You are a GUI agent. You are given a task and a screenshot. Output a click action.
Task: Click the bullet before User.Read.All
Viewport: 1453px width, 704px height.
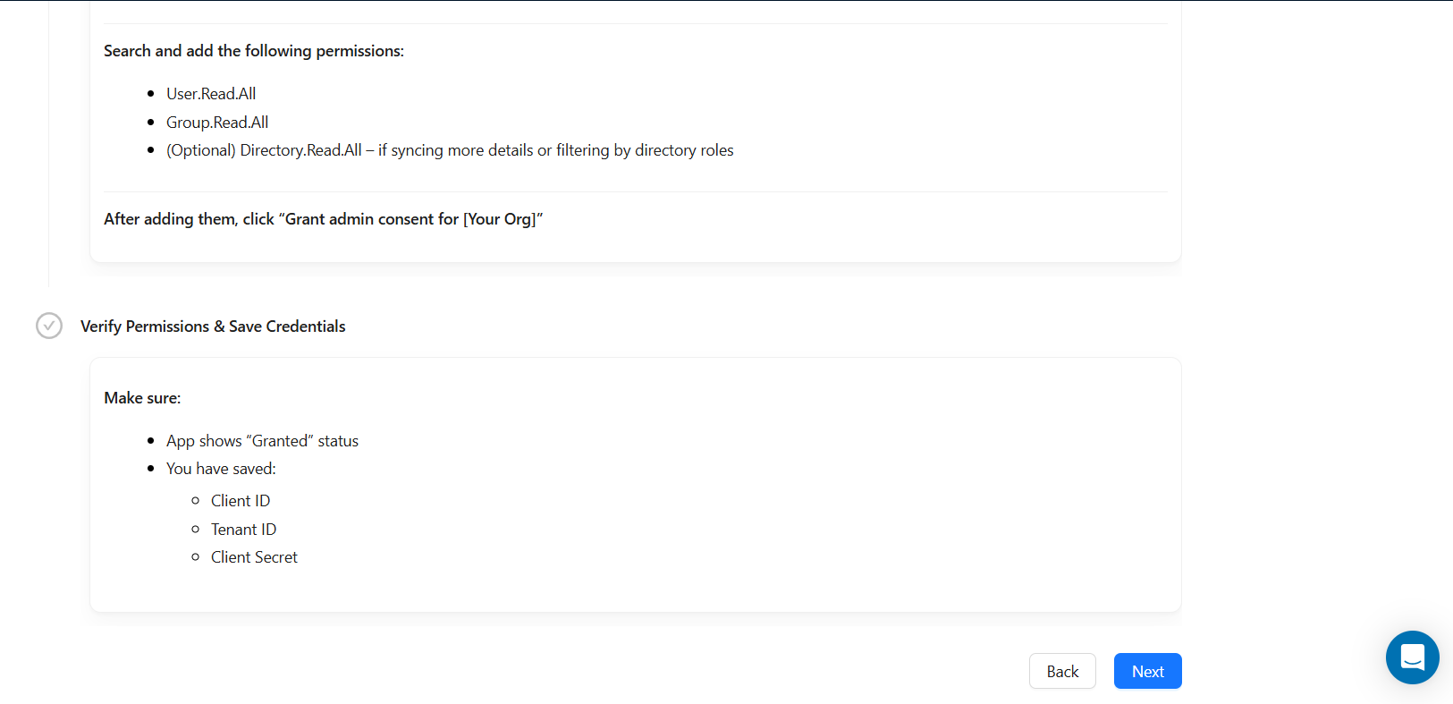(x=151, y=94)
